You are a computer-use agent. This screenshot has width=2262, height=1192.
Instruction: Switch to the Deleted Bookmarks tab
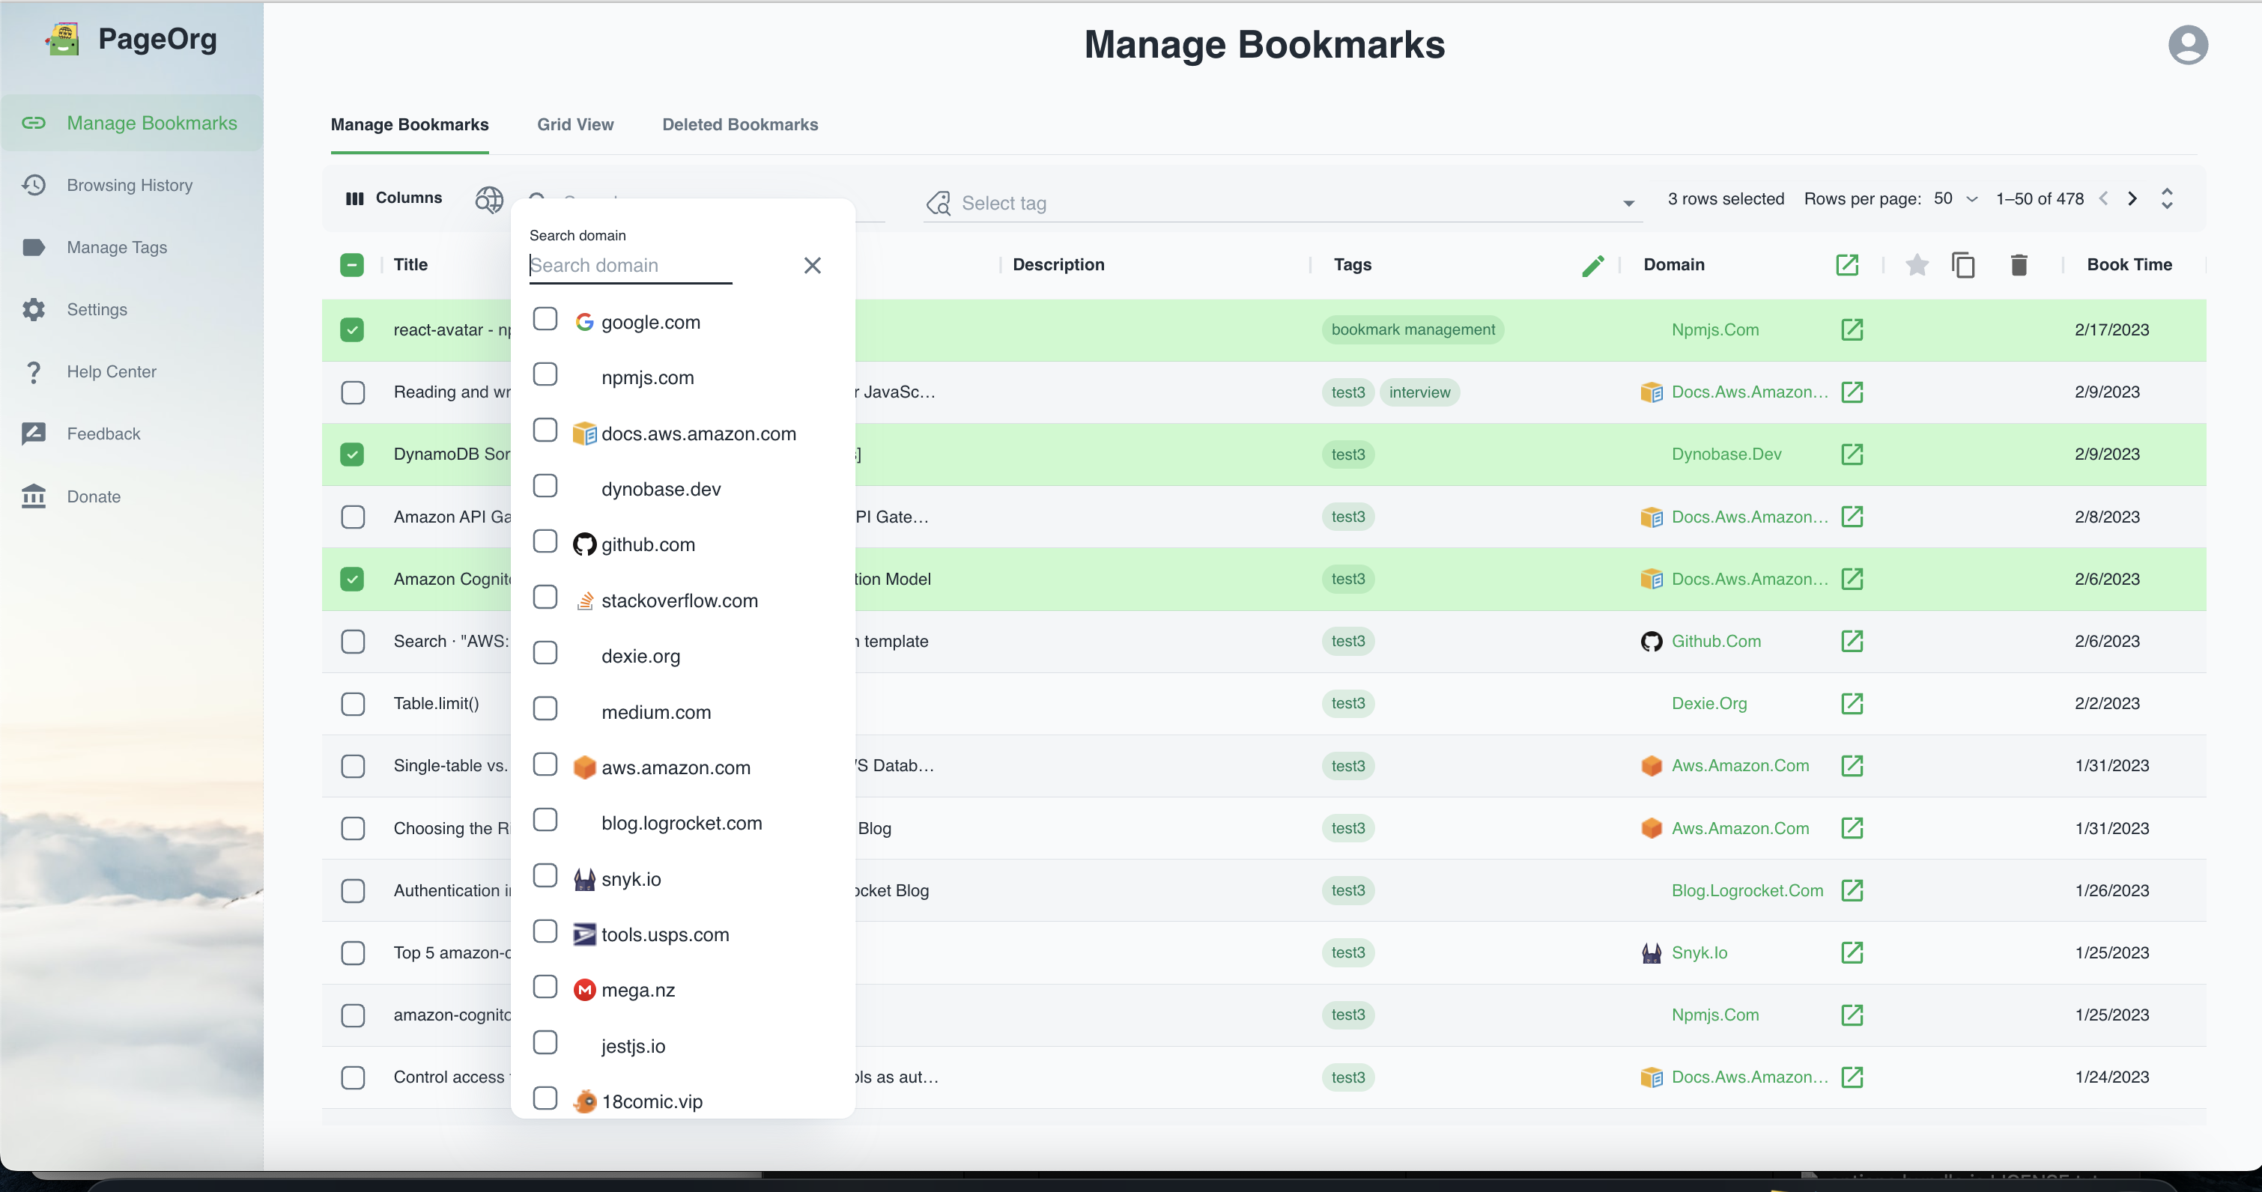[x=739, y=124]
